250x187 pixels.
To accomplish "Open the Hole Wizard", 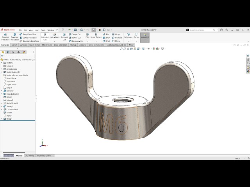I will pyautogui.click(x=55, y=36).
